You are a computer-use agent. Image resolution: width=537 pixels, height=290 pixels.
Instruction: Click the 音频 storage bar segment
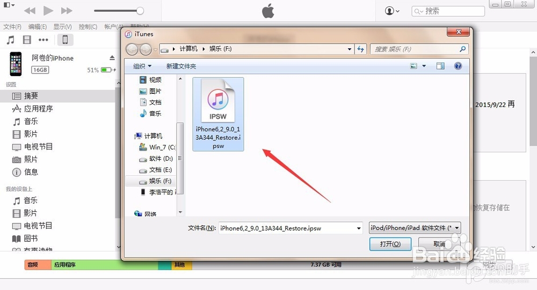coord(38,265)
